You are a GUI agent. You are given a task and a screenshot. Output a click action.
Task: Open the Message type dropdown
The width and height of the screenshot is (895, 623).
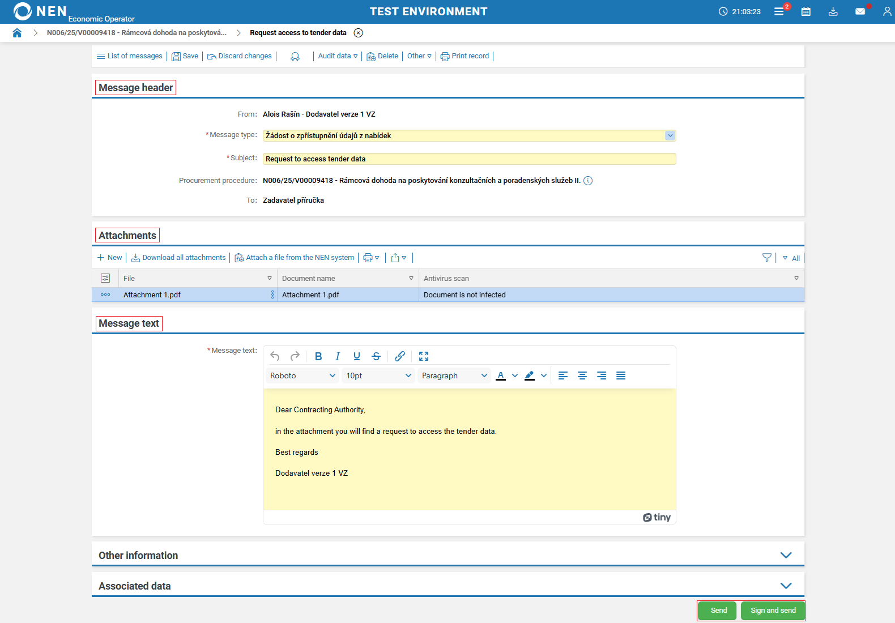[670, 135]
